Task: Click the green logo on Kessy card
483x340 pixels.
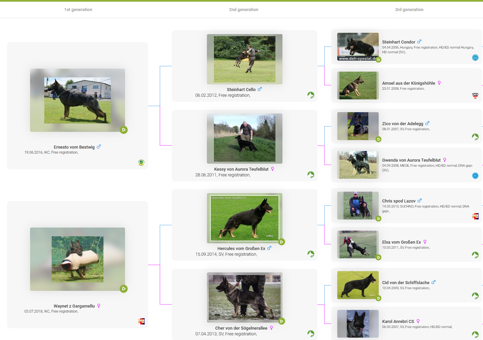Action: pyautogui.click(x=311, y=175)
